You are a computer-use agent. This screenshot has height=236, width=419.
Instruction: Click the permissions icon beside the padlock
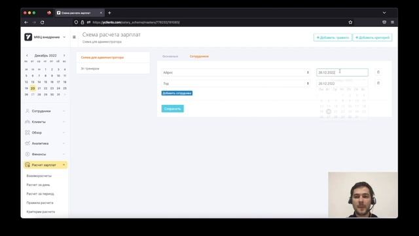(88, 22)
